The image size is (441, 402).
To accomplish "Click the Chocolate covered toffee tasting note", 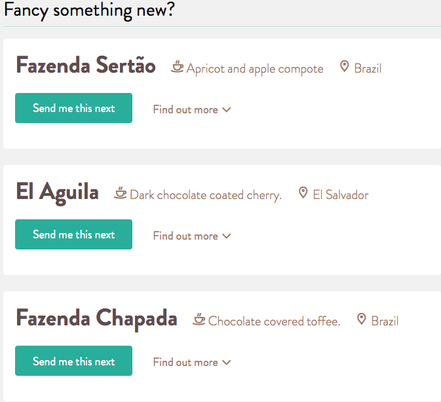I will (x=275, y=321).
